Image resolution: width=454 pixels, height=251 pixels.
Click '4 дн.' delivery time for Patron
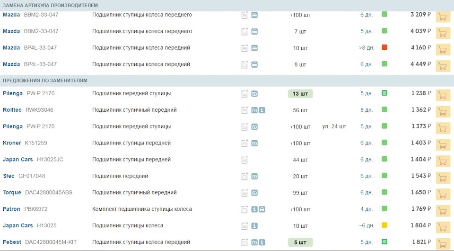tap(367, 209)
